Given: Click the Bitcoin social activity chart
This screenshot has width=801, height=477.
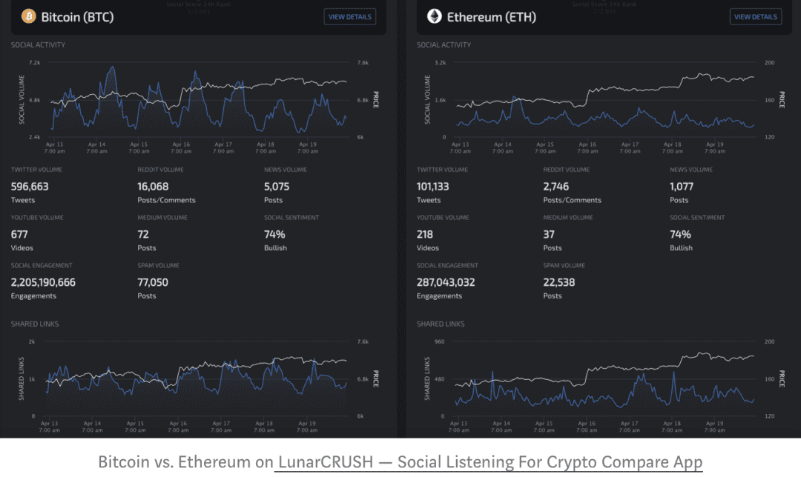Looking at the screenshot, I should (200, 99).
